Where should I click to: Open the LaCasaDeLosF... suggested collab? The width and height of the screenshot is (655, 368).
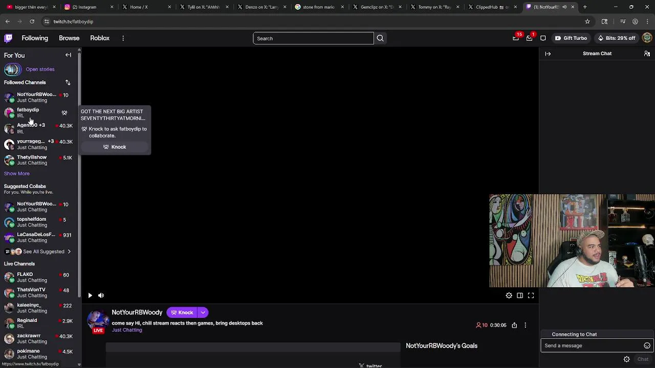coord(38,237)
